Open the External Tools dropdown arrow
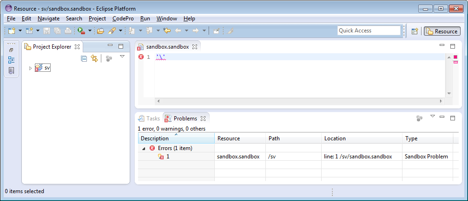The height and width of the screenshot is (201, 468). (x=90, y=31)
